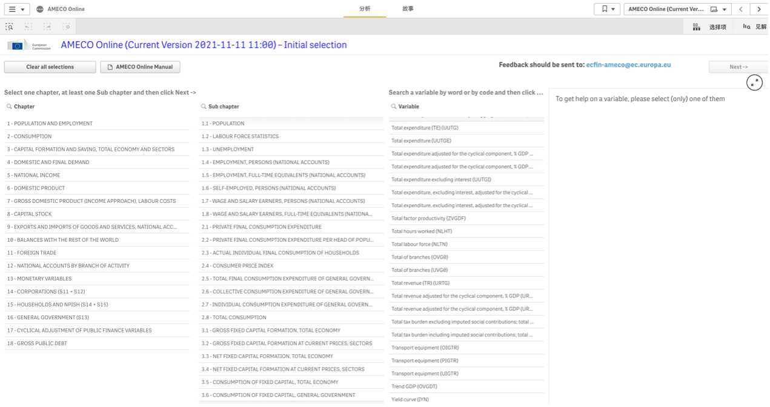Click the Next -> button
This screenshot has width=770, height=407.
click(x=738, y=67)
